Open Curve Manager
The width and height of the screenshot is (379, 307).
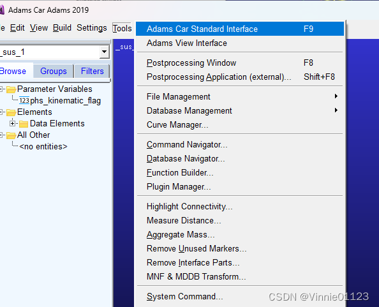(240, 124)
